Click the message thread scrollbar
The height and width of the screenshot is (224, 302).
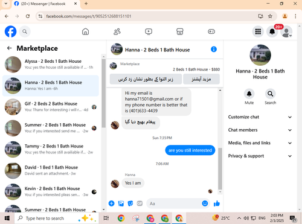[x=220, y=168]
